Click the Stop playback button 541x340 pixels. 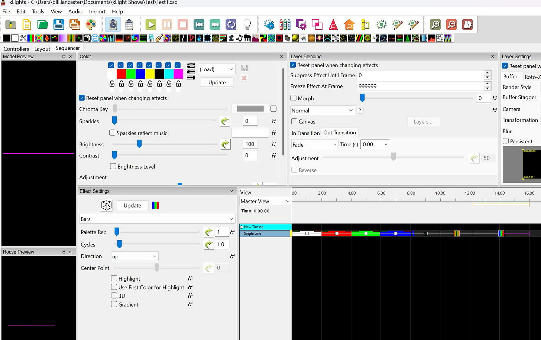point(183,25)
